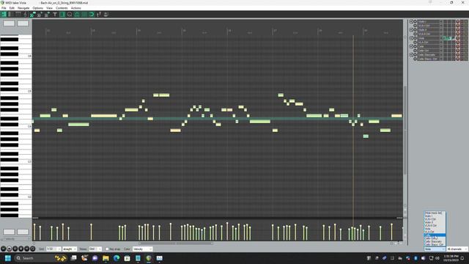Choose highlighted Cello in the dropdown list

pyautogui.click(x=435, y=235)
